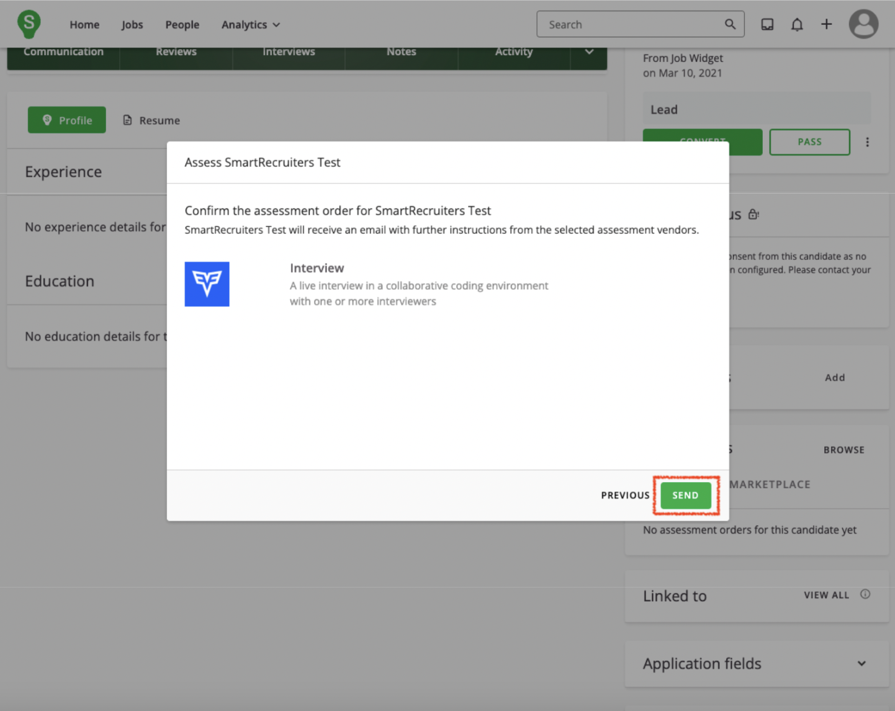
Task: Click the Add link
Action: tap(835, 377)
